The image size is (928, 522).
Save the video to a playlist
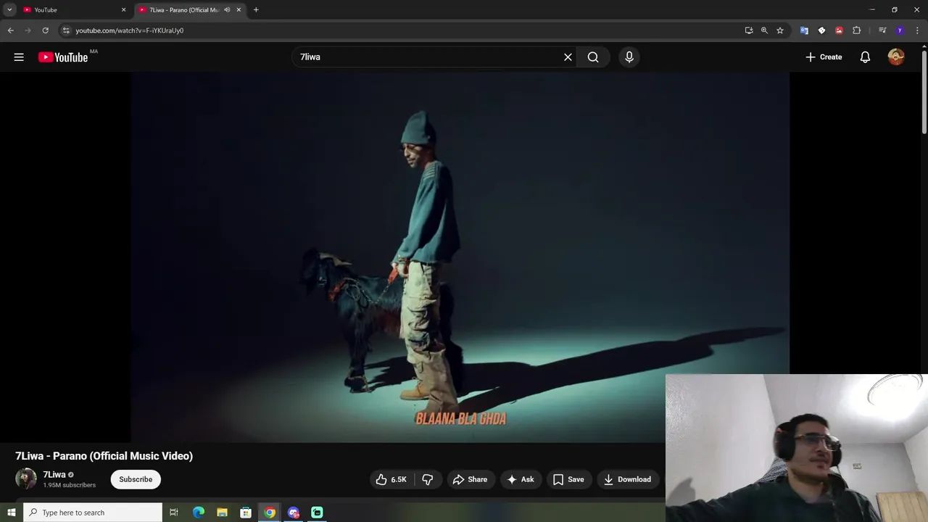[x=568, y=479]
